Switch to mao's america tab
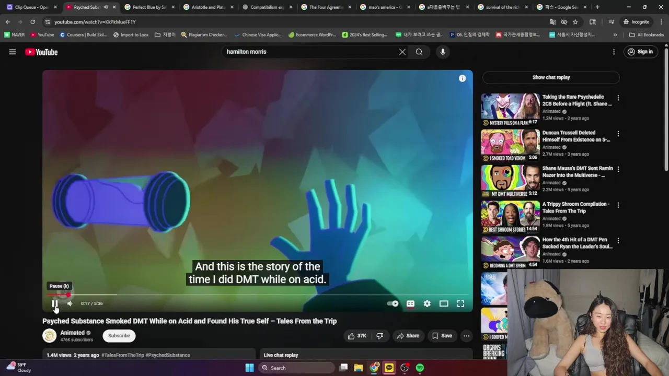This screenshot has width=669, height=376. click(x=385, y=7)
